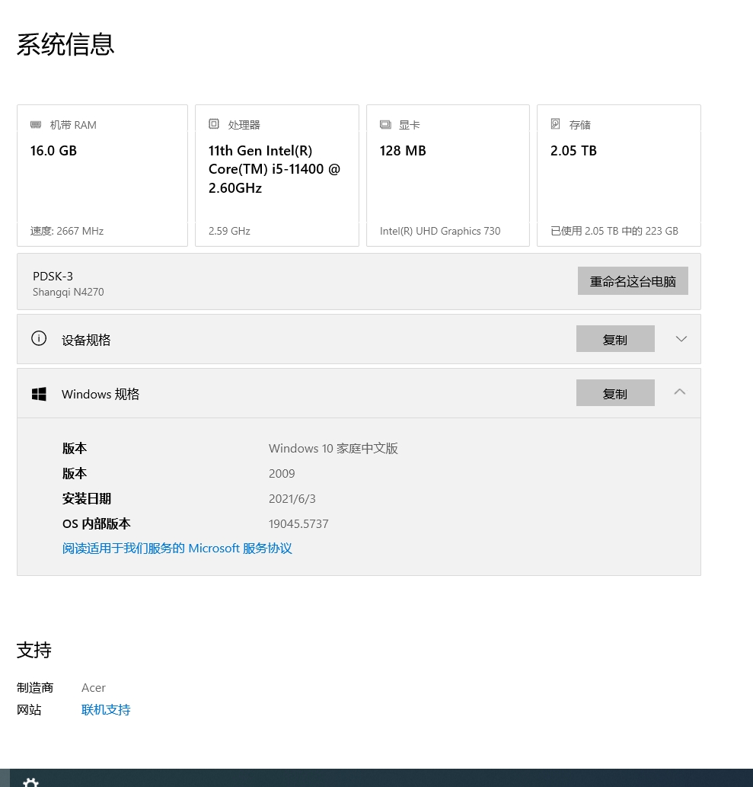Collapse the Windows 规格 section chevron
Viewport: 753px width, 787px height.
(x=680, y=392)
